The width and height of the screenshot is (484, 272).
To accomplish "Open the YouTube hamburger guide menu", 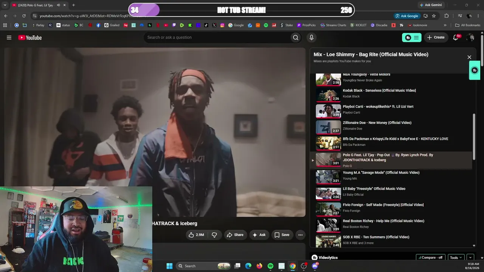I will click(x=9, y=37).
